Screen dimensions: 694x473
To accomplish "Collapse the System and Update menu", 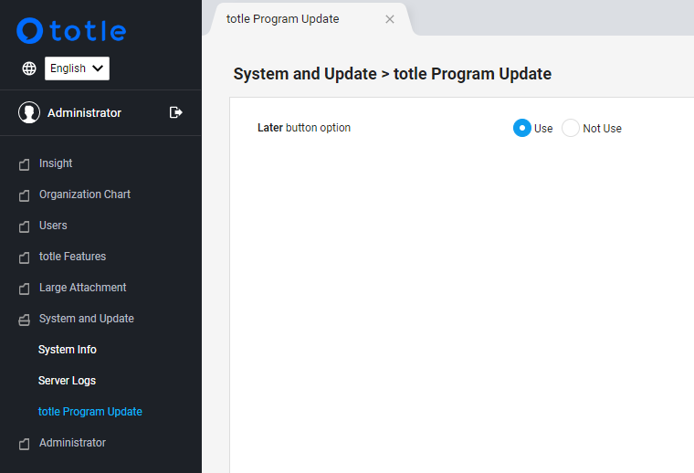I will click(87, 319).
